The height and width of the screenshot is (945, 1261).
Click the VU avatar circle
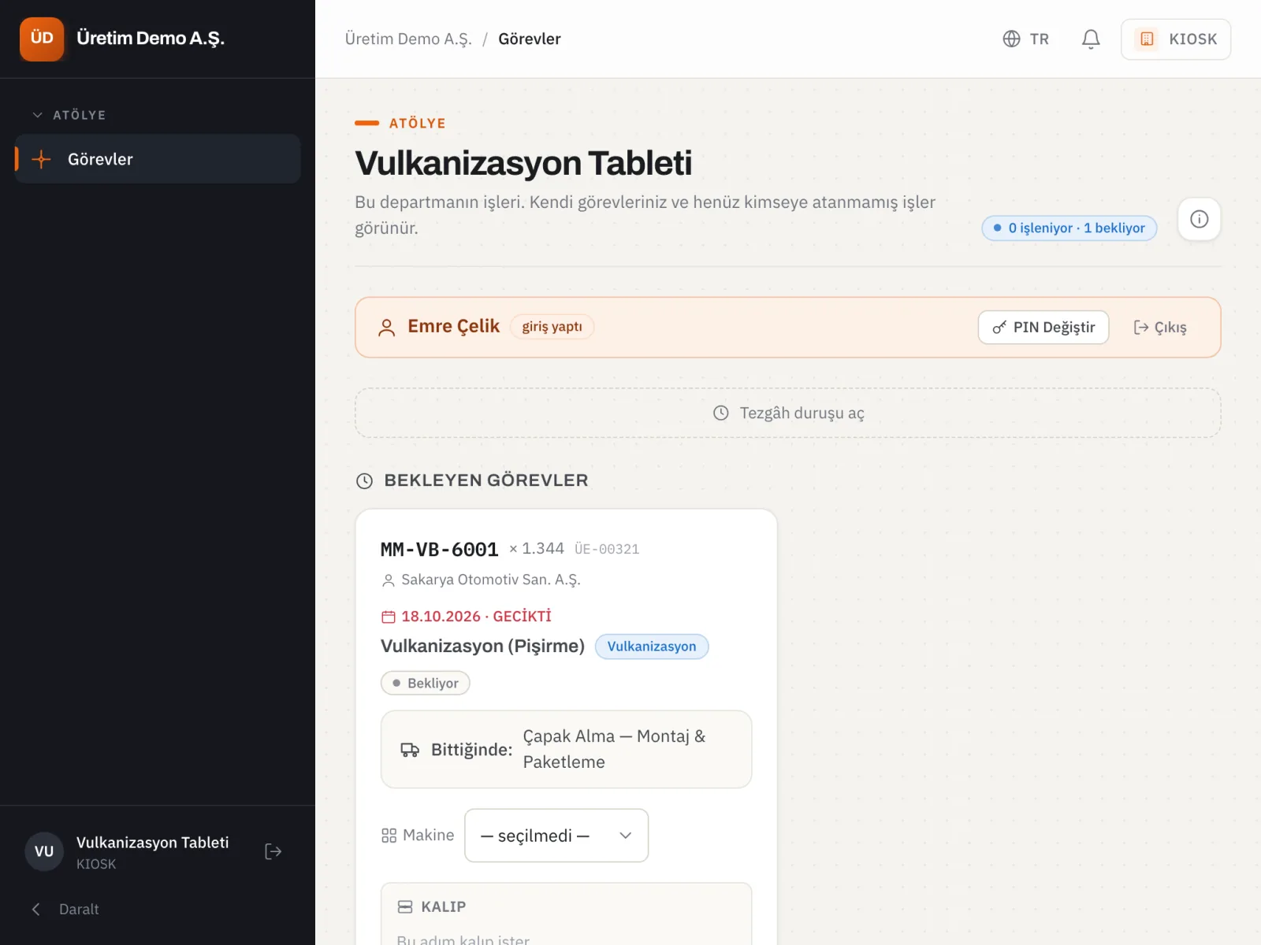click(x=44, y=851)
